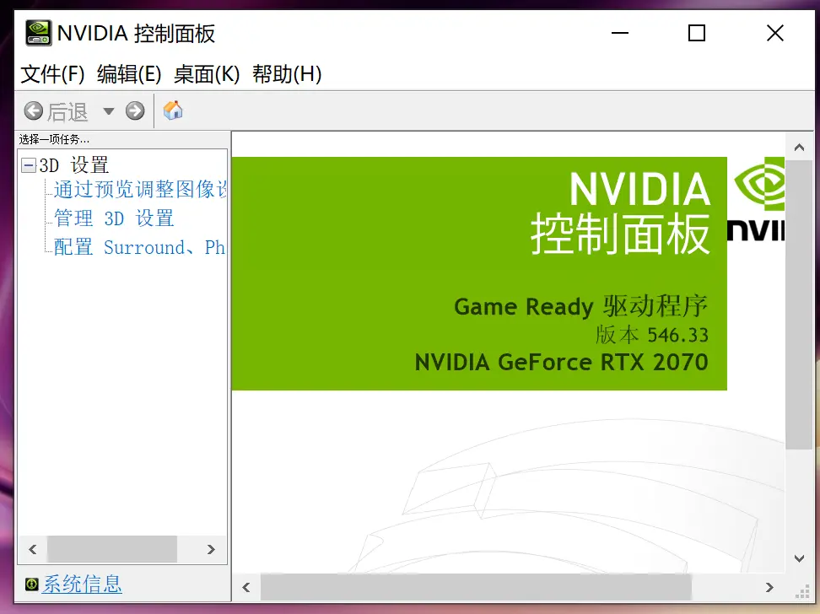
Task: Open the 帮助(H) menu
Action: (x=287, y=74)
